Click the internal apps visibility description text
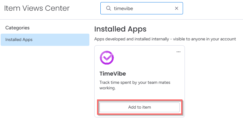 [x=165, y=39]
